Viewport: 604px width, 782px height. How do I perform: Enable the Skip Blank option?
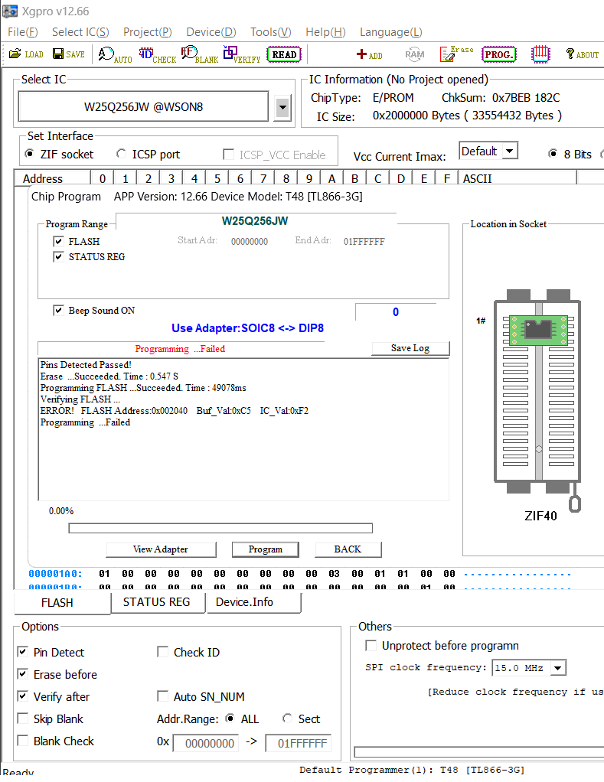[22, 718]
